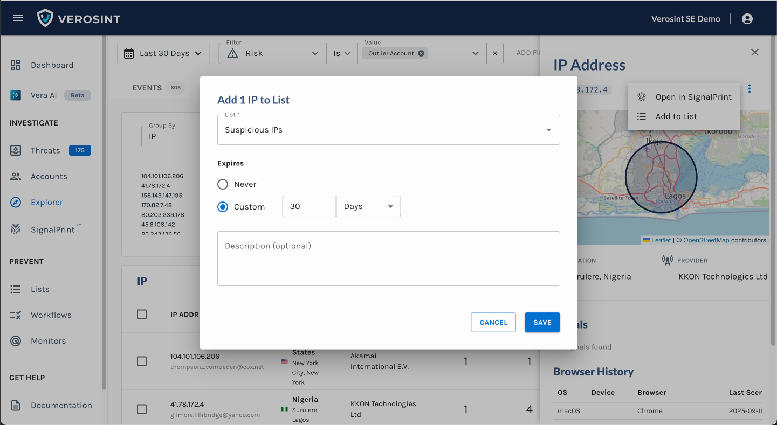Image resolution: width=777 pixels, height=425 pixels.
Task: Open the Last 30 Days date range dropdown
Action: (x=163, y=53)
